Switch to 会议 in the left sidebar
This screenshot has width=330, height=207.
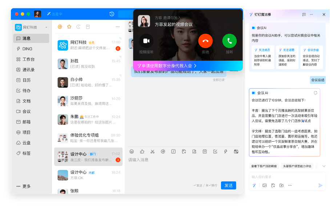[x=26, y=111]
